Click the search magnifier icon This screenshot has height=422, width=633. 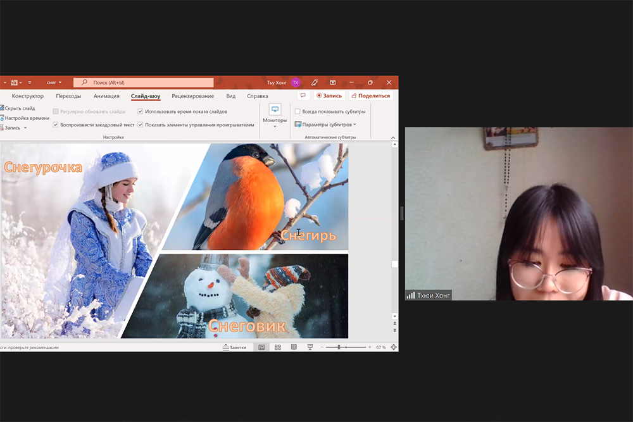[x=84, y=82]
